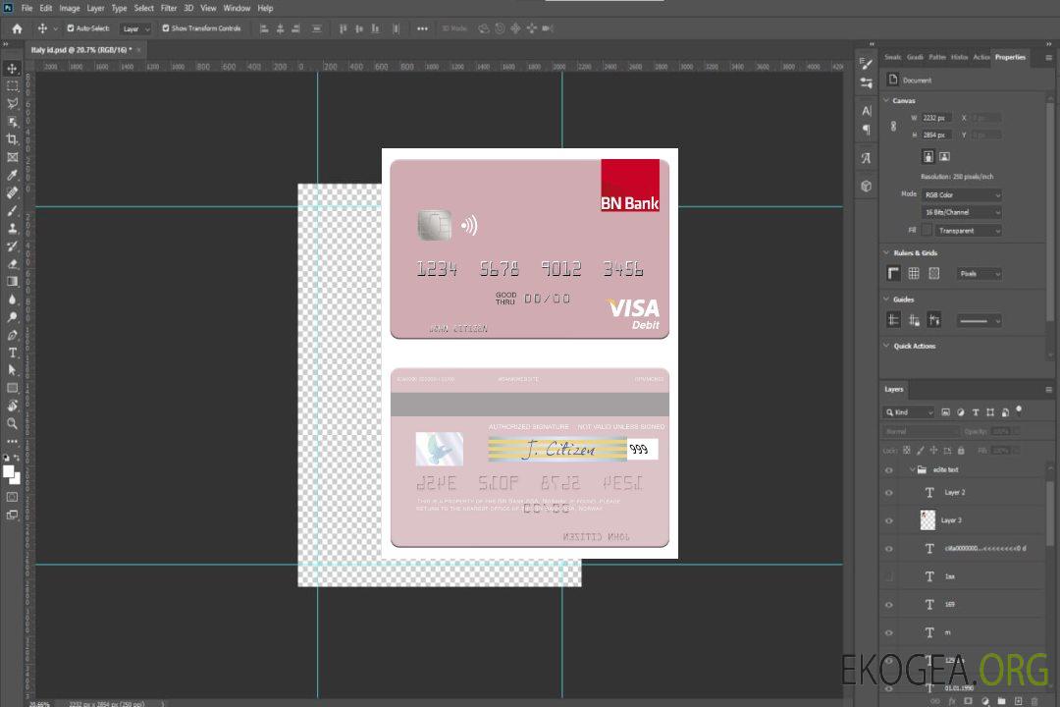Viewport: 1060px width, 707px height.
Task: Select the Brush tool
Action: (x=12, y=211)
